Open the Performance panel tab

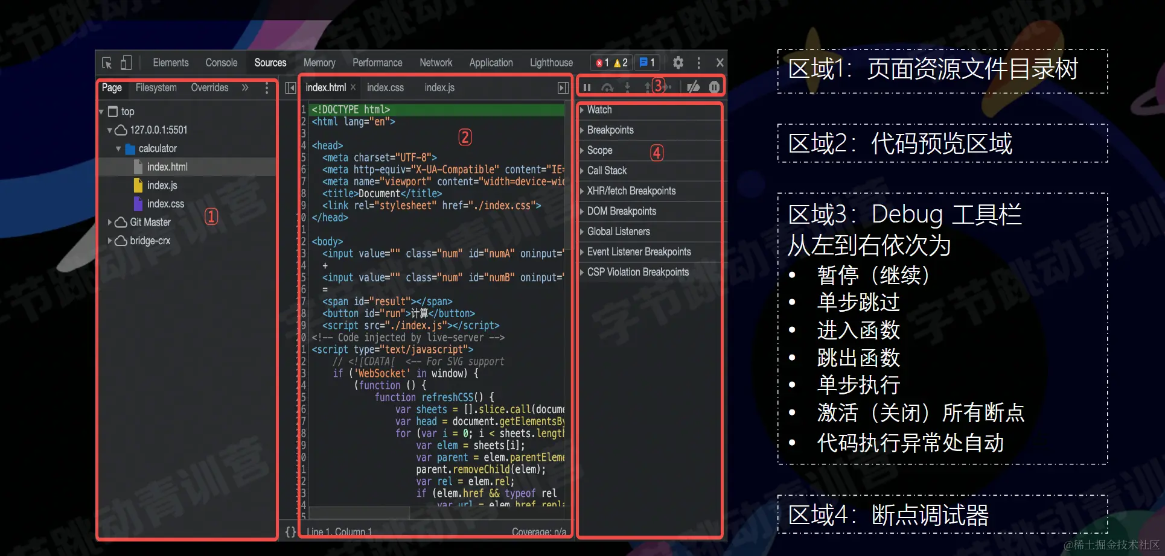coord(377,63)
